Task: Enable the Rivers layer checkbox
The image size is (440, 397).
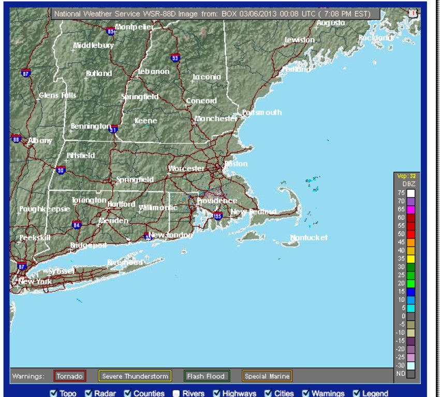Action: coord(176,393)
